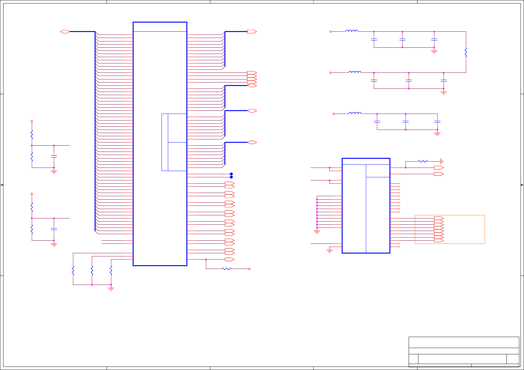This screenshot has width=524, height=370.
Task: Click the ground symbol of the upper left divider
Action: (54, 172)
